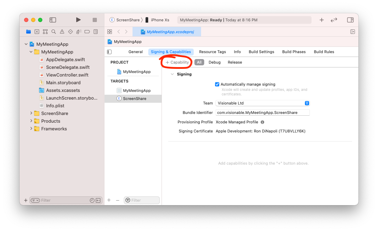Expand the Frameworks folder

coord(31,128)
